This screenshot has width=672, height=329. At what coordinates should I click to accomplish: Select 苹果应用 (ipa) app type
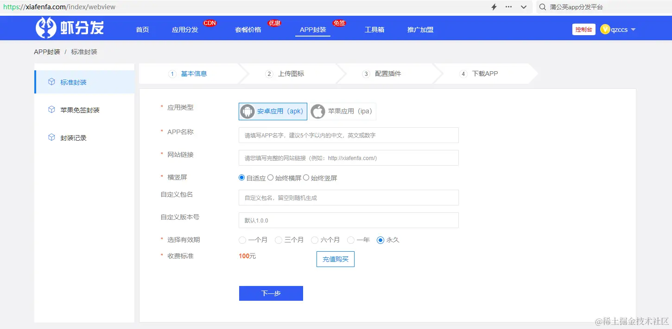point(343,112)
